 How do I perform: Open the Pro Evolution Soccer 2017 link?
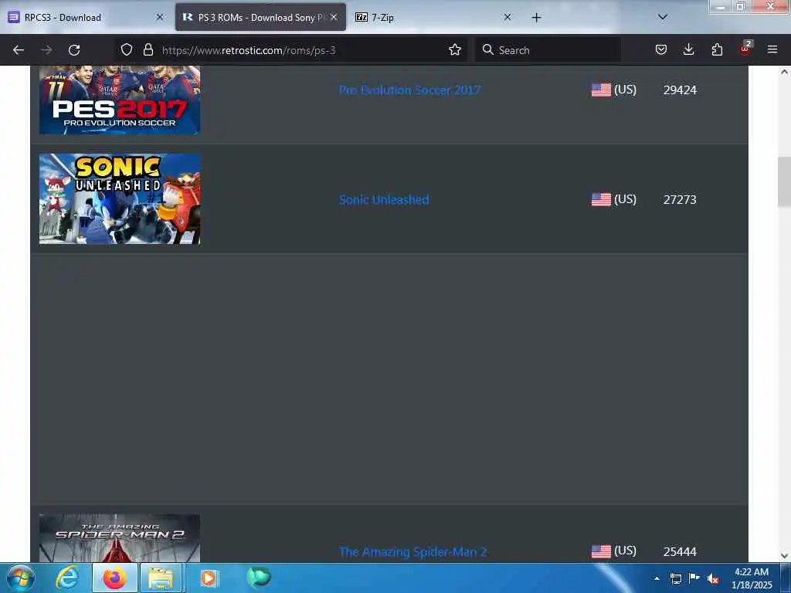click(409, 90)
